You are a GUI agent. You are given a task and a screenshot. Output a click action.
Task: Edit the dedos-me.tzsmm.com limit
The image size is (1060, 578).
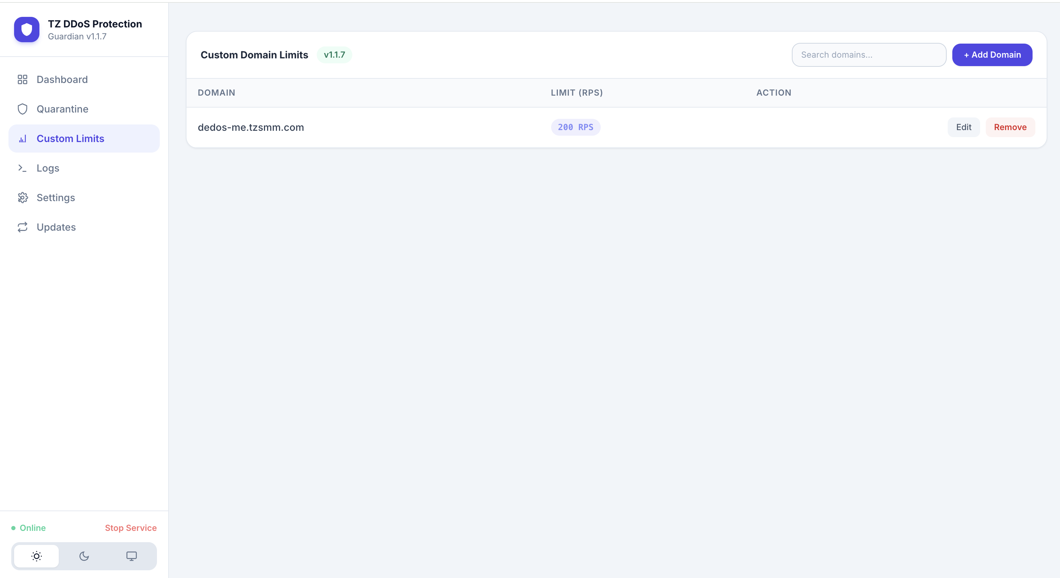[964, 127]
